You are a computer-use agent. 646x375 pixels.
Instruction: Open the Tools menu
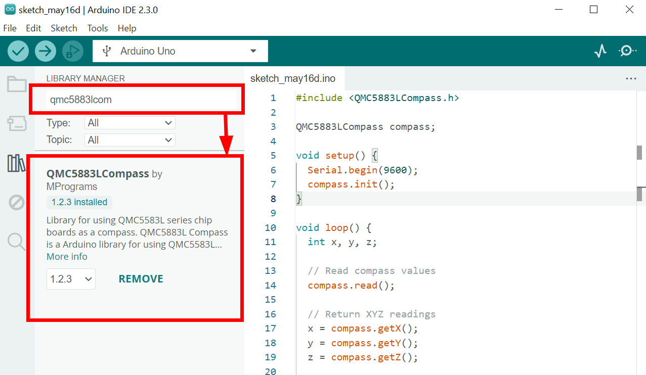pos(98,28)
